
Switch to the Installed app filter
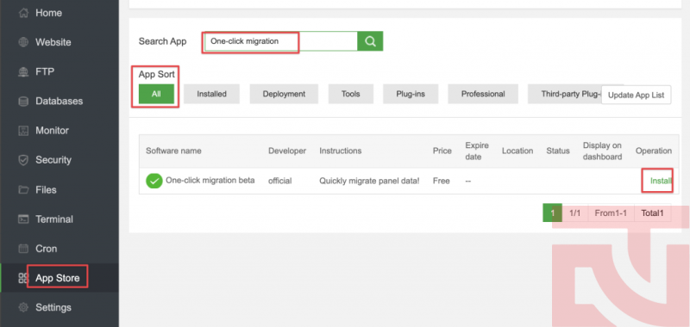[211, 94]
